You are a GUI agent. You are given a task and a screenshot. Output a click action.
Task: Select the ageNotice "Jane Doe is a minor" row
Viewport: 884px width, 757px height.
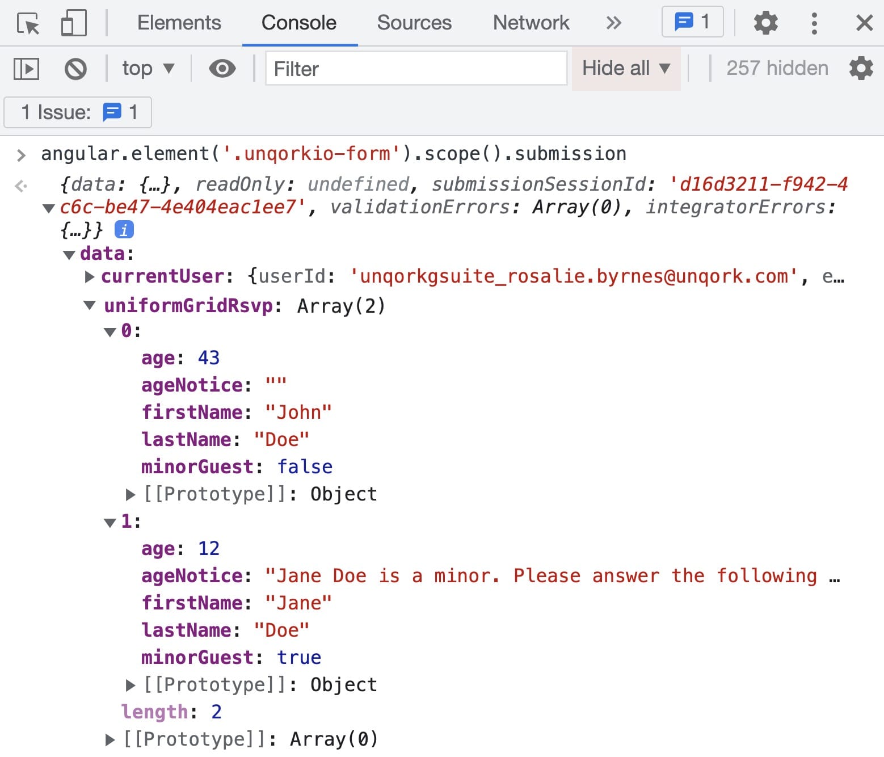tap(491, 575)
